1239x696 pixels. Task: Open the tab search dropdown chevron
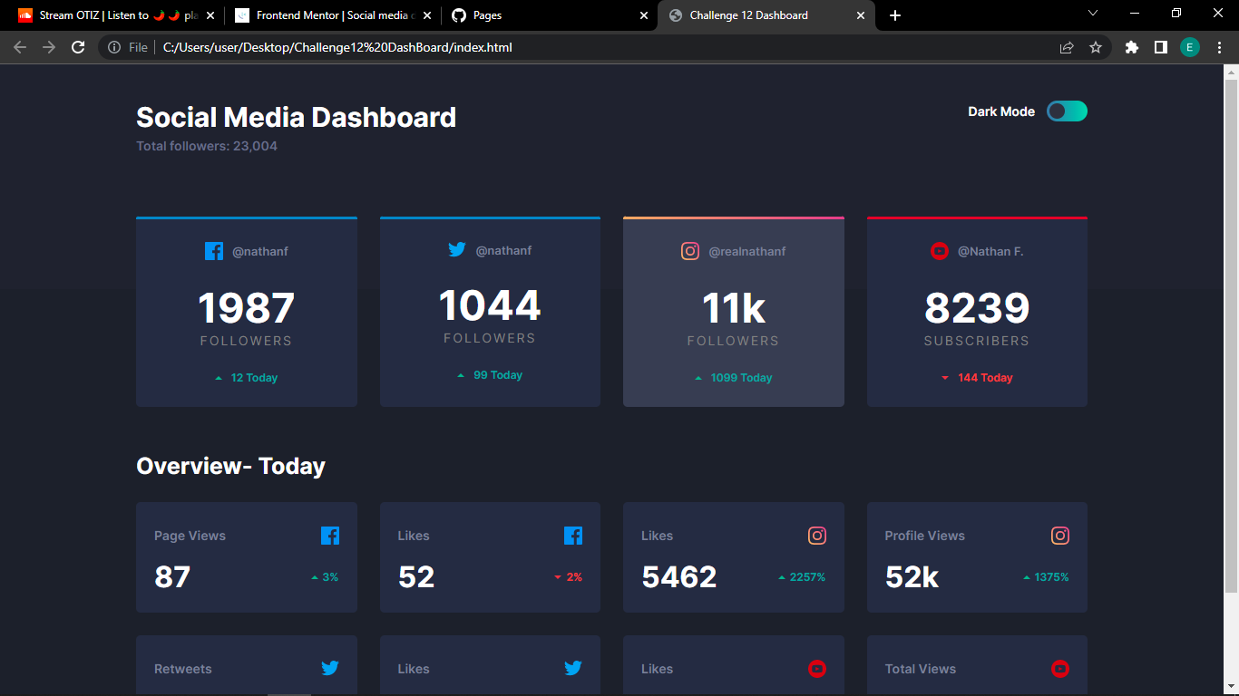click(x=1093, y=14)
